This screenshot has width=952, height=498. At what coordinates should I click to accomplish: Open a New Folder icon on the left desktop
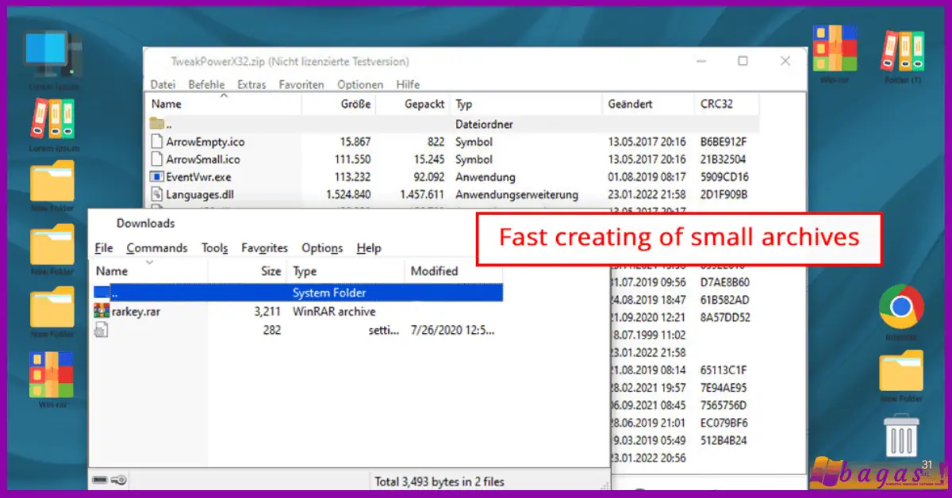(52, 182)
